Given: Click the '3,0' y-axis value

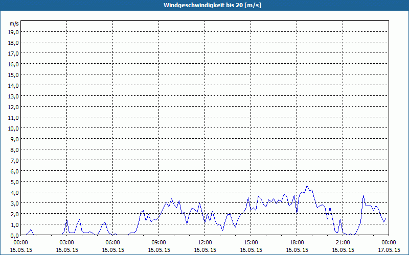Looking at the screenshot, I should (14, 203).
